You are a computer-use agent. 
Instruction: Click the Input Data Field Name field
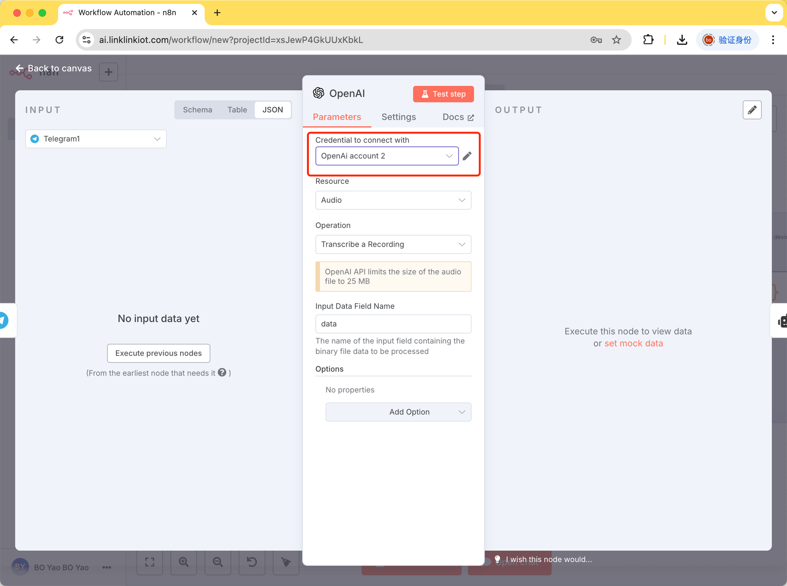click(393, 324)
